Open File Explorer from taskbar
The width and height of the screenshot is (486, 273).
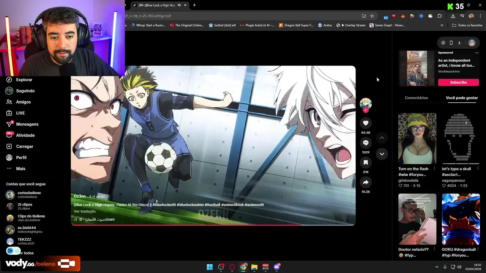(254, 267)
